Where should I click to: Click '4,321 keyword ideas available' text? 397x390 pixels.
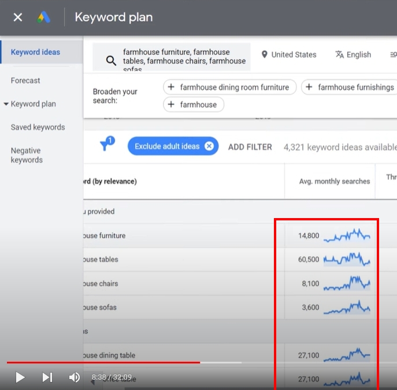tap(340, 147)
